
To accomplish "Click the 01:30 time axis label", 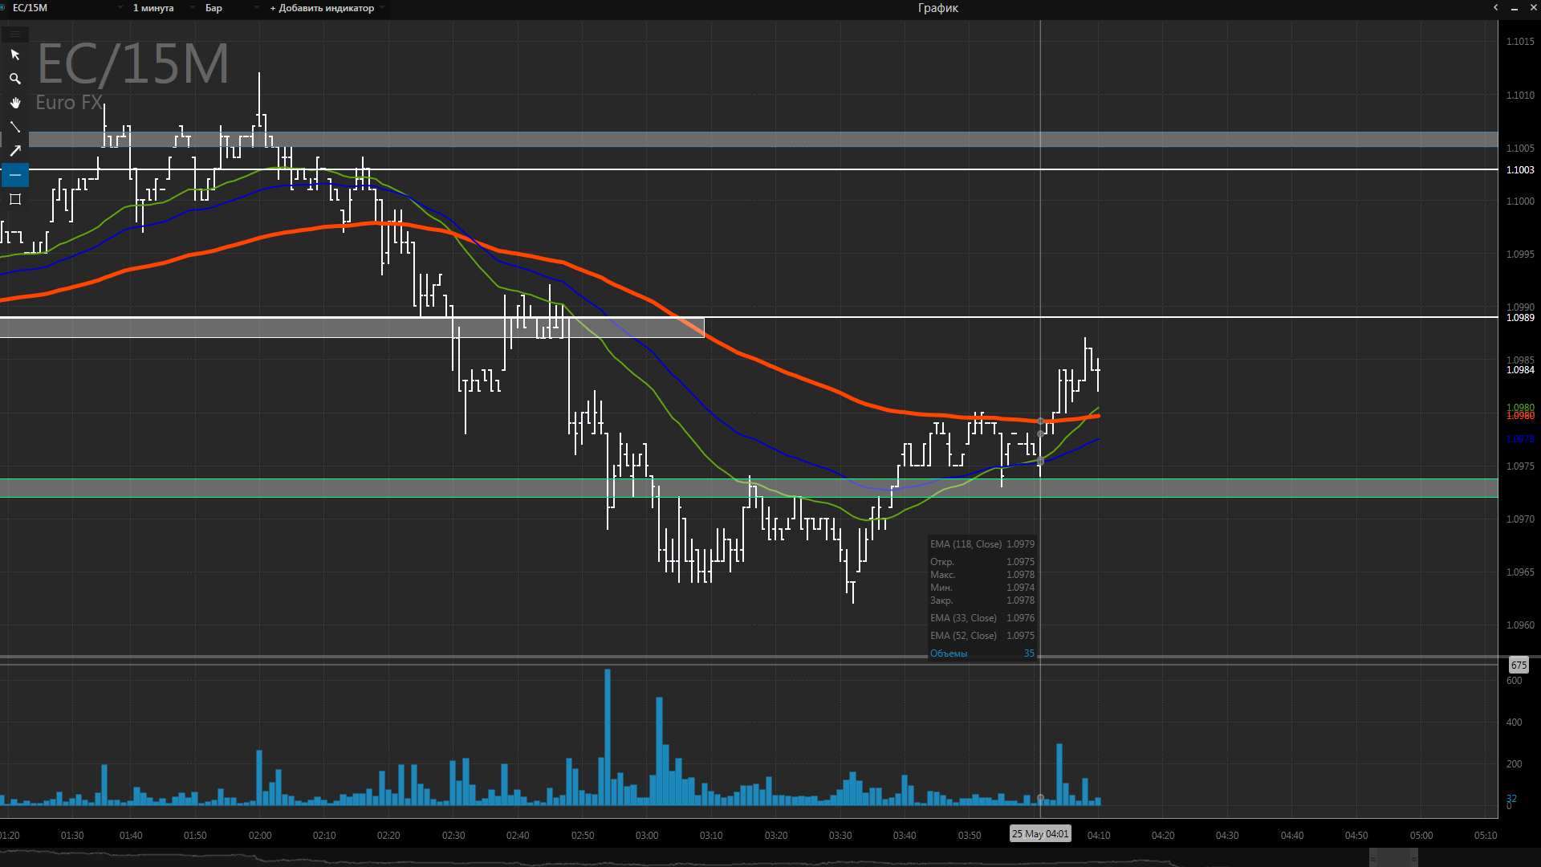I will click(x=72, y=836).
